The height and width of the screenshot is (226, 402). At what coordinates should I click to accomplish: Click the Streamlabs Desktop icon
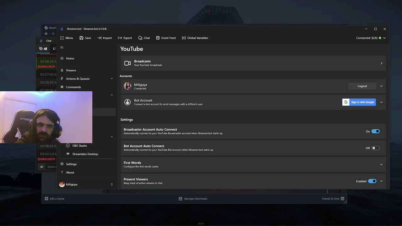tap(68, 154)
